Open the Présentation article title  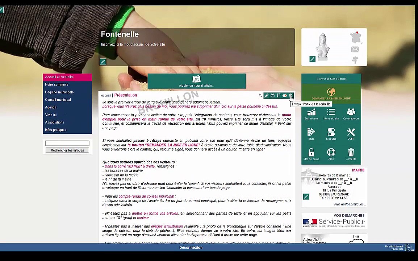pyautogui.click(x=126, y=95)
